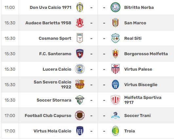Click the 11:00 kickoff time cell

point(10,7)
